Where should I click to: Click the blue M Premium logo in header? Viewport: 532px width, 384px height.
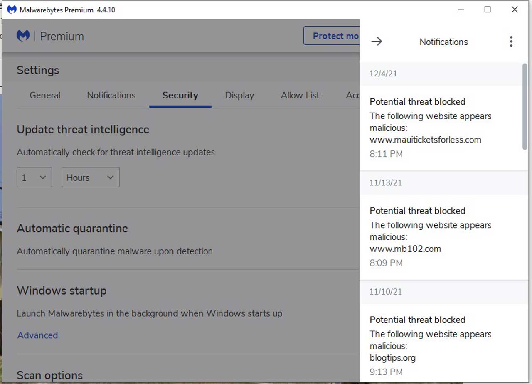(x=23, y=35)
